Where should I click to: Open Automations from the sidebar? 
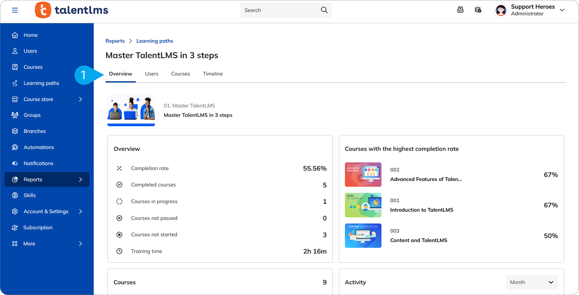coord(38,147)
